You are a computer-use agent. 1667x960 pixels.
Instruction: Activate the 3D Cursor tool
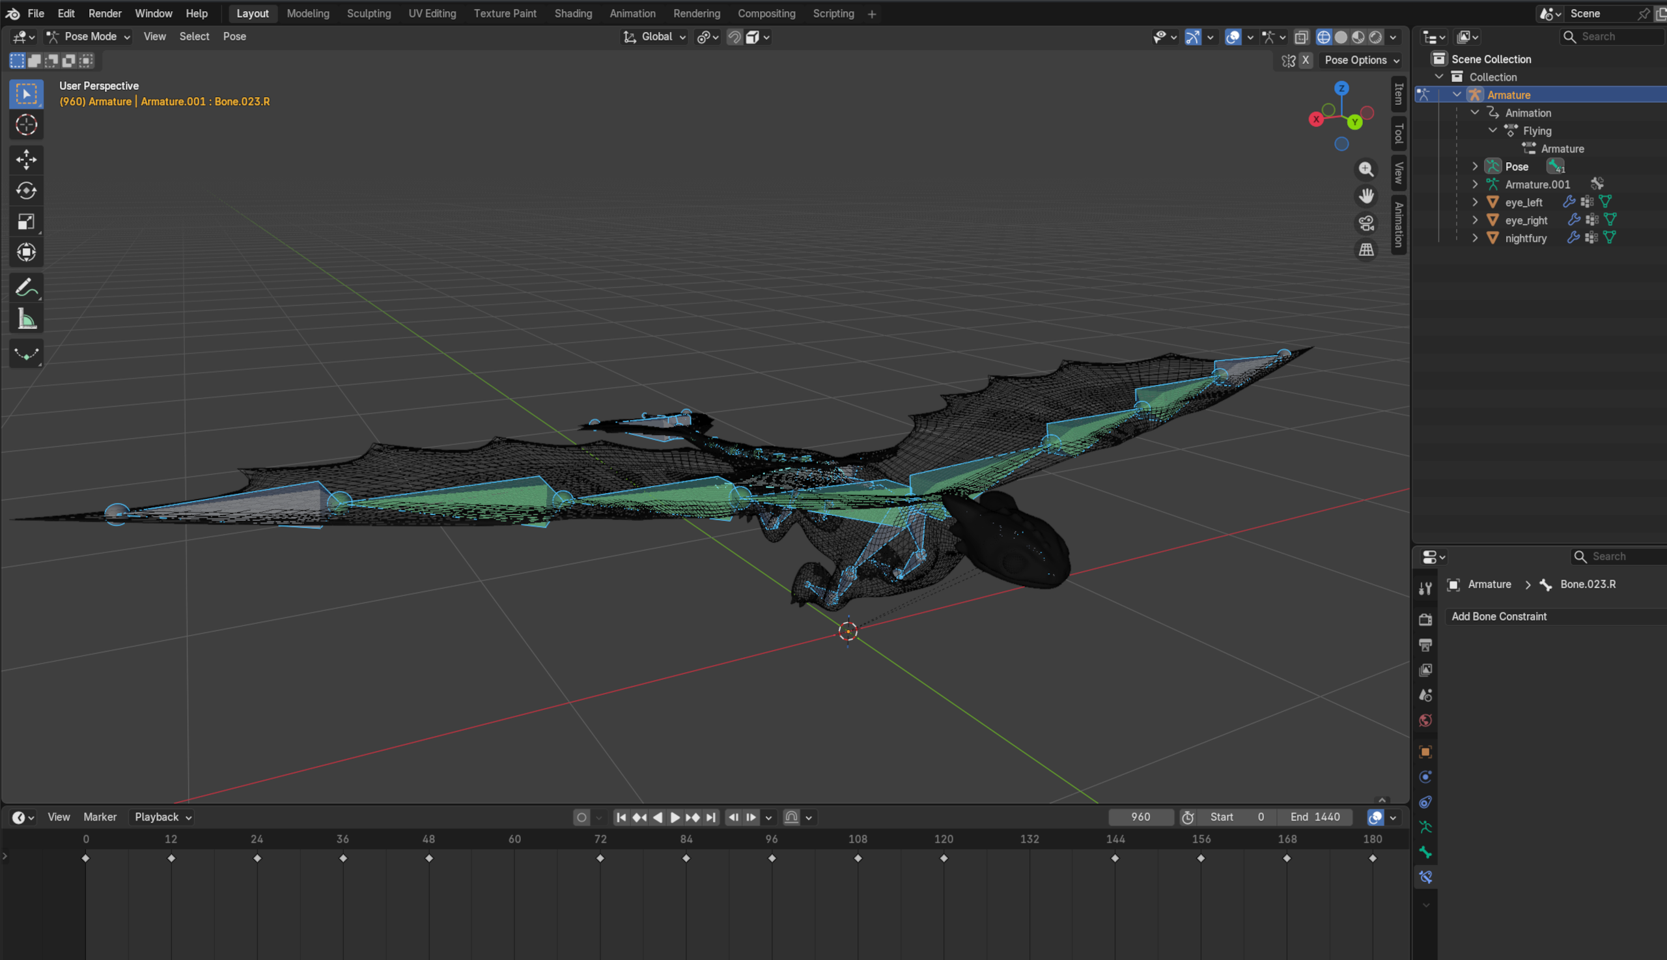(26, 124)
